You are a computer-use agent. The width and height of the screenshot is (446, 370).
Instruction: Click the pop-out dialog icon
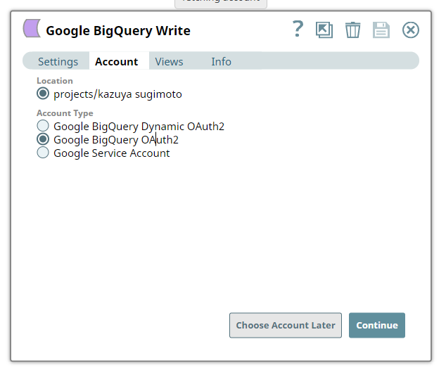tap(324, 30)
